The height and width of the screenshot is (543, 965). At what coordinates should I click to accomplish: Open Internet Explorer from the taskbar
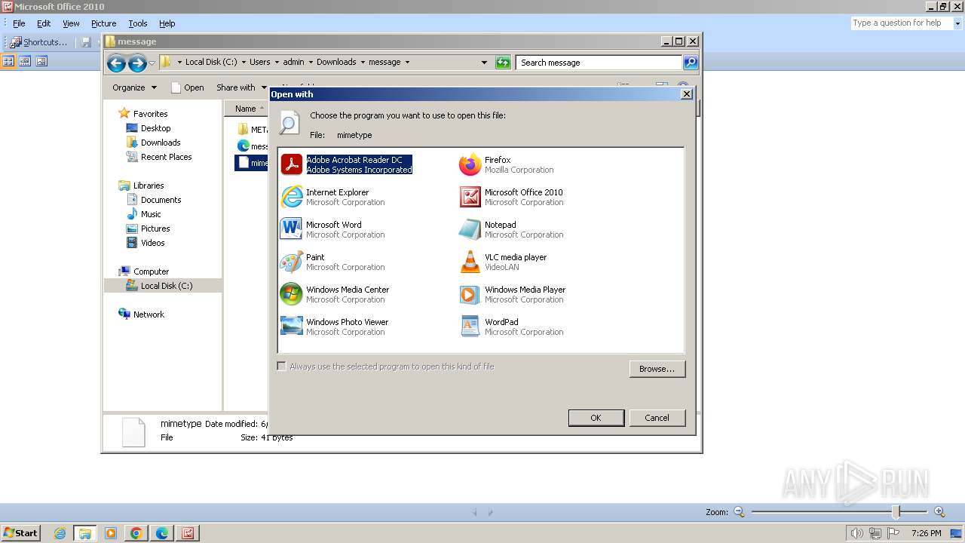[60, 533]
